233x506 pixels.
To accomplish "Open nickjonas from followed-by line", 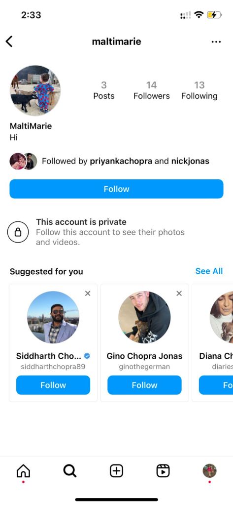I will point(190,161).
